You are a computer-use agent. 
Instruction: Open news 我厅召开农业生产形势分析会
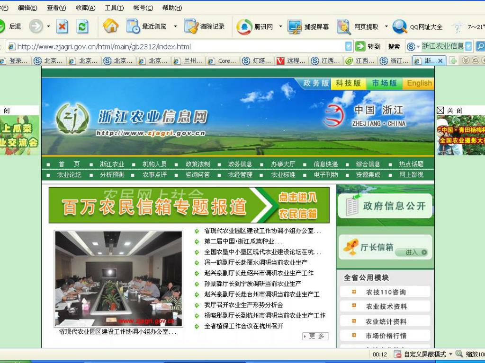pos(243,305)
